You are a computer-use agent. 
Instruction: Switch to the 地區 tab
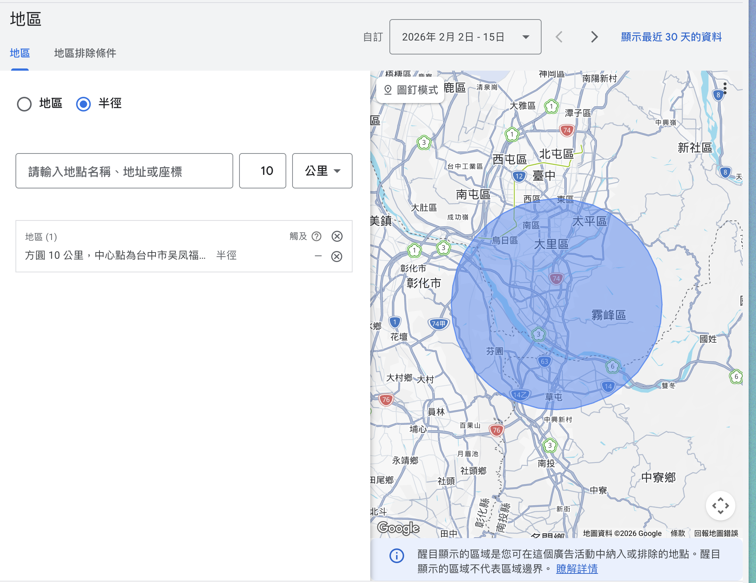pyautogui.click(x=20, y=53)
